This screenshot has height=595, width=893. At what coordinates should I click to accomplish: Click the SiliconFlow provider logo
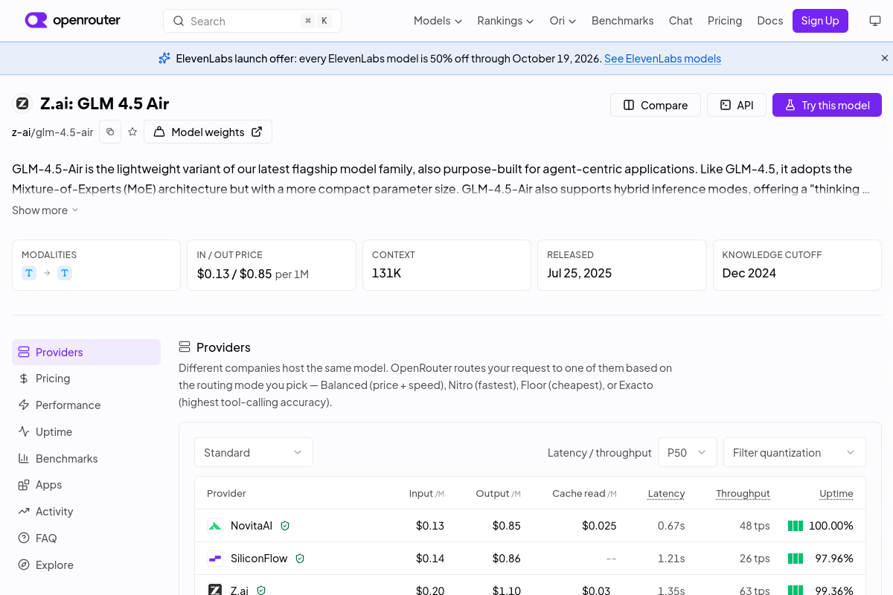[215, 558]
